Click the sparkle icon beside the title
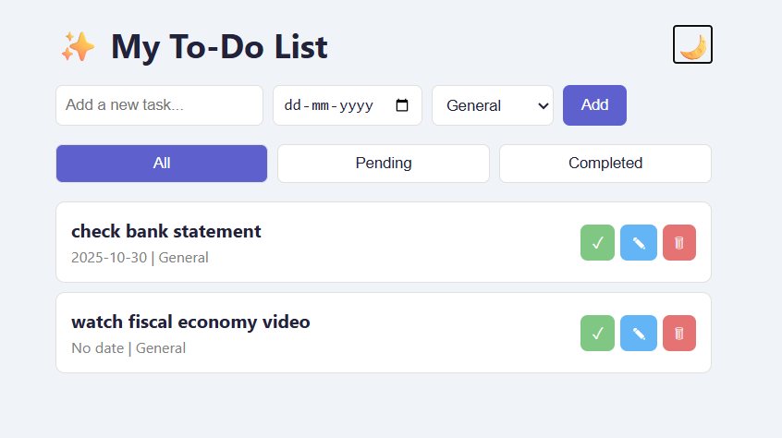Screen dimensions: 782x438 pos(78,46)
